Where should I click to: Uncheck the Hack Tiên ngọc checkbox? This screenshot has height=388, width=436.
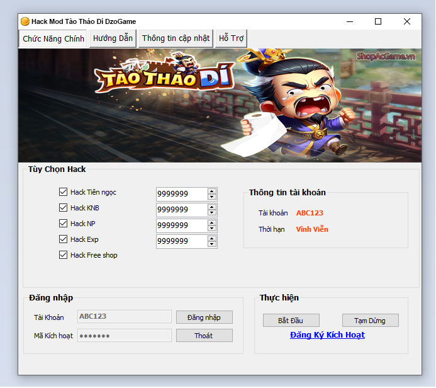tap(63, 191)
